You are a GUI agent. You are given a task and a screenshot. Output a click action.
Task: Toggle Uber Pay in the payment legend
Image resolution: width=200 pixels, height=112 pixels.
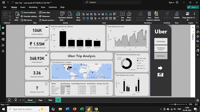(x=140, y=61)
